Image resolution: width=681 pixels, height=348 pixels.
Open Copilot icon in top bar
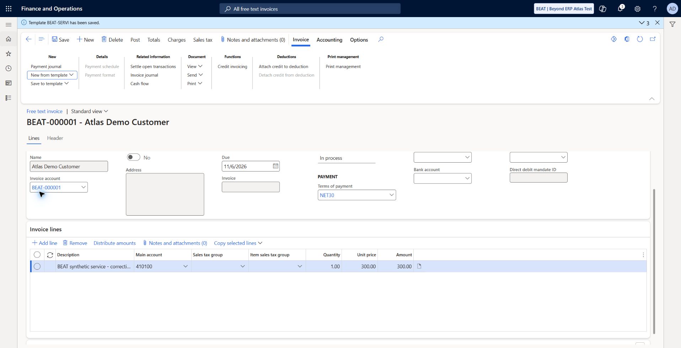(603, 9)
